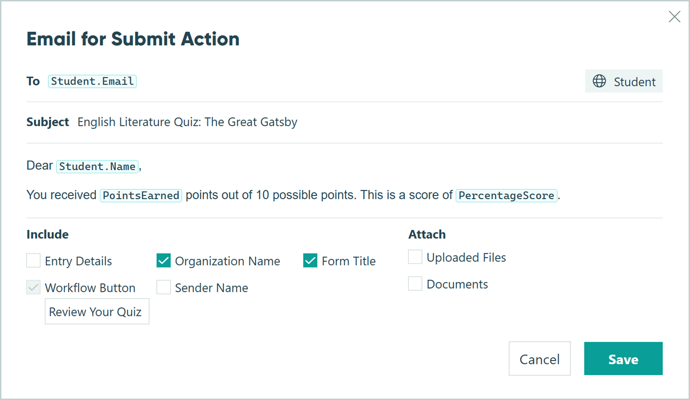This screenshot has width=690, height=400.
Task: Toggle the Workflow Button checkbox
Action: click(x=33, y=287)
